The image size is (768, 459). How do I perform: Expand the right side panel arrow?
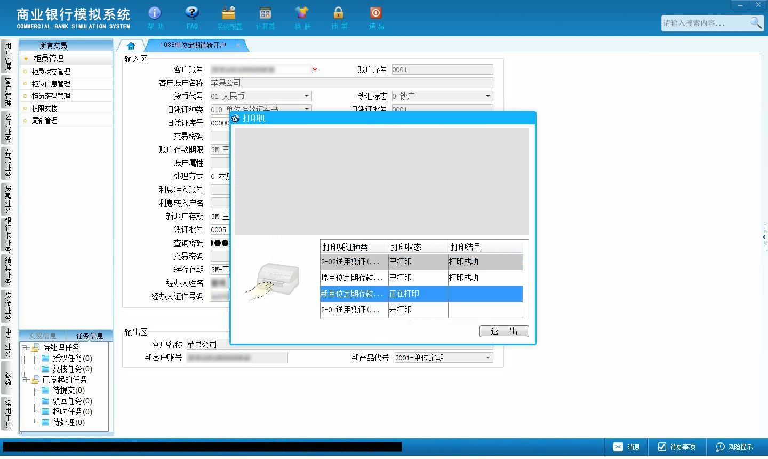764,237
